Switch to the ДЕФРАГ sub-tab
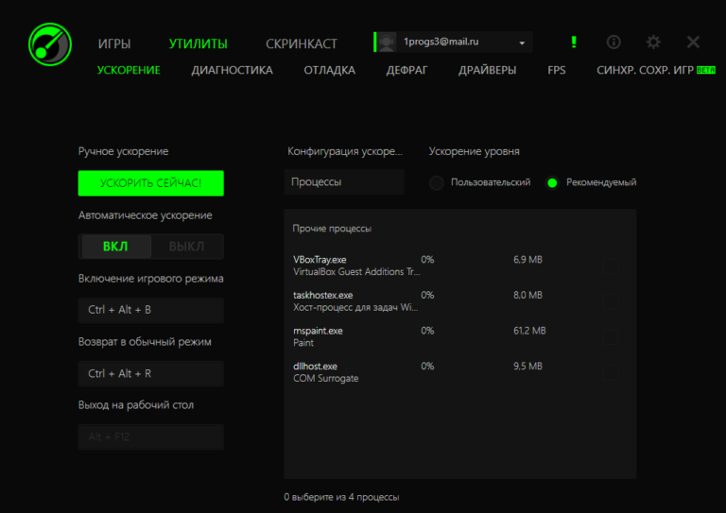This screenshot has width=726, height=513. [x=407, y=70]
